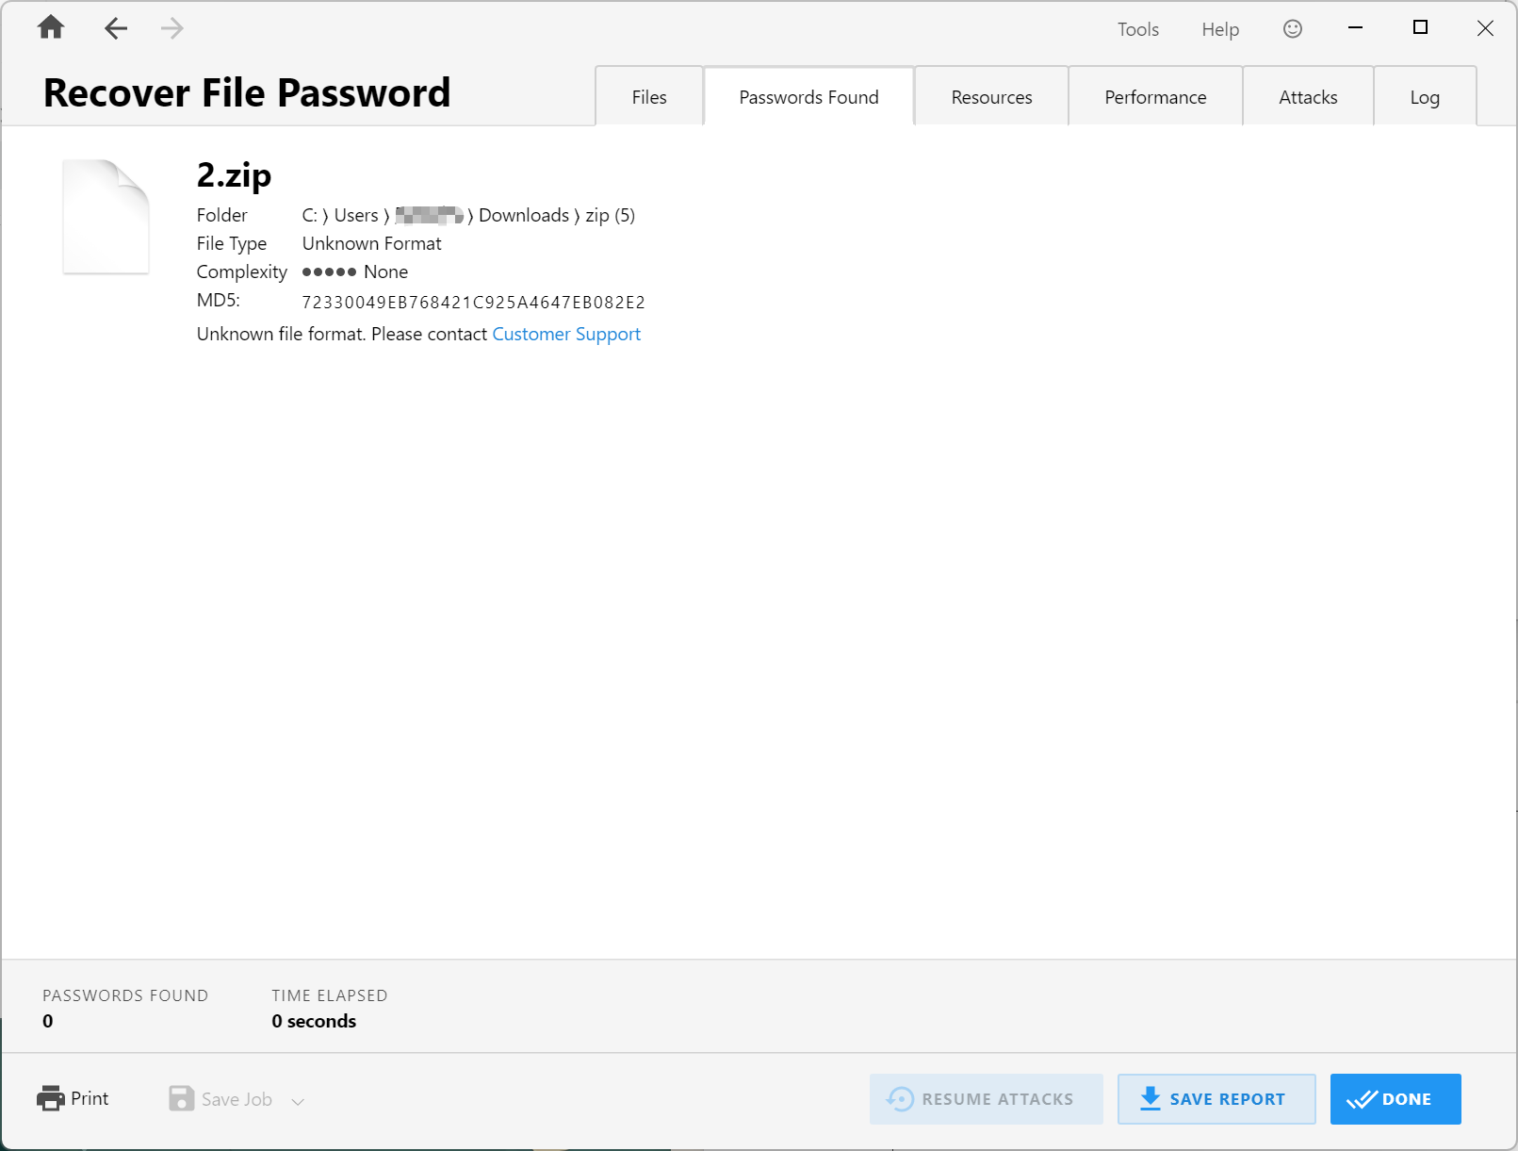Click the Save Job floppy disk icon
Image resolution: width=1518 pixels, height=1151 pixels.
tap(181, 1098)
